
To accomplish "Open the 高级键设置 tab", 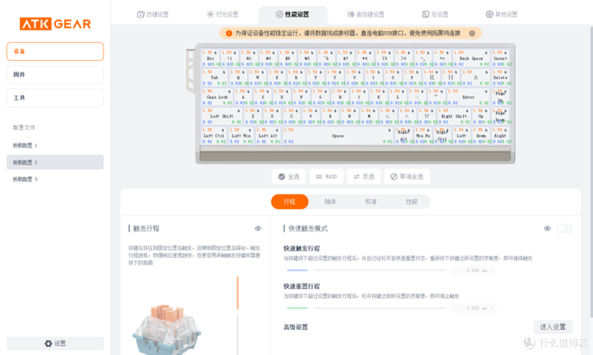I will click(366, 14).
